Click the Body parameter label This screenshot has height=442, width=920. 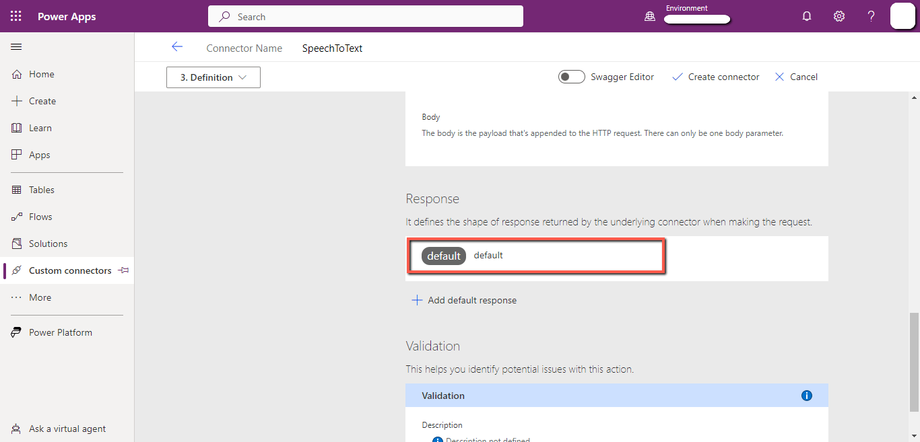pos(431,117)
